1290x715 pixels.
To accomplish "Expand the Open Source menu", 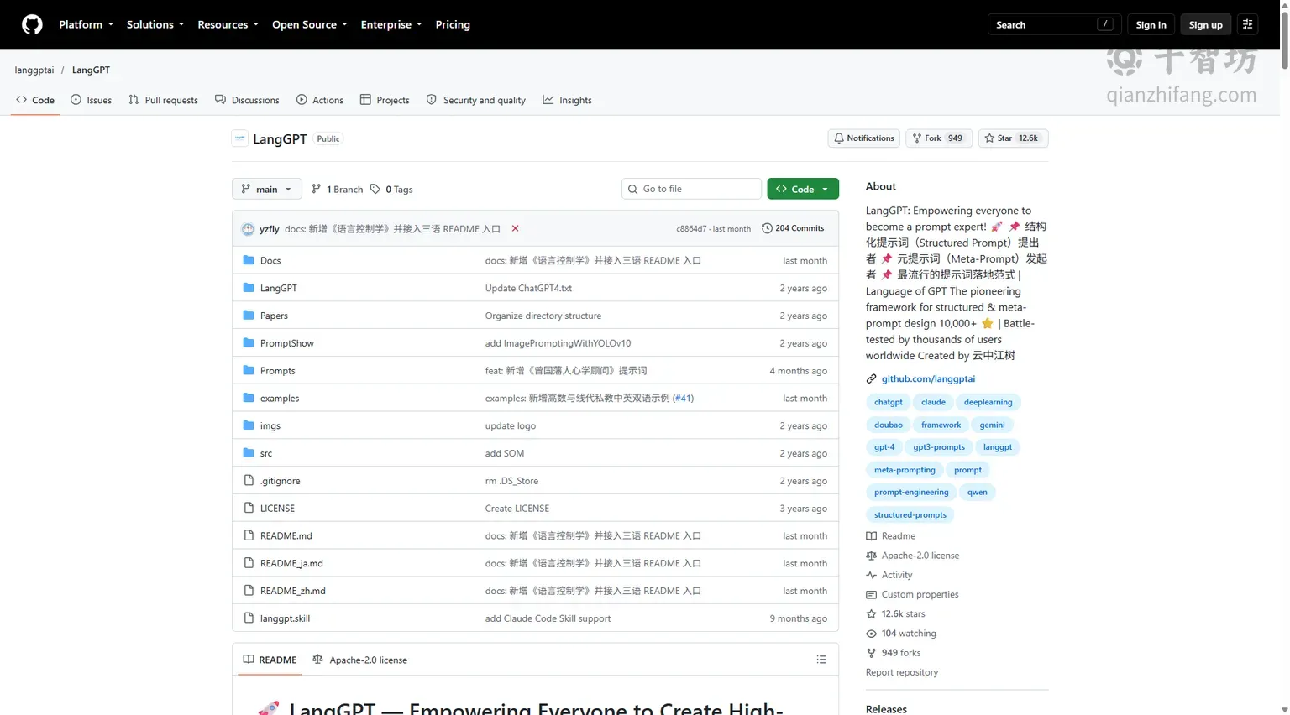I will click(x=309, y=24).
